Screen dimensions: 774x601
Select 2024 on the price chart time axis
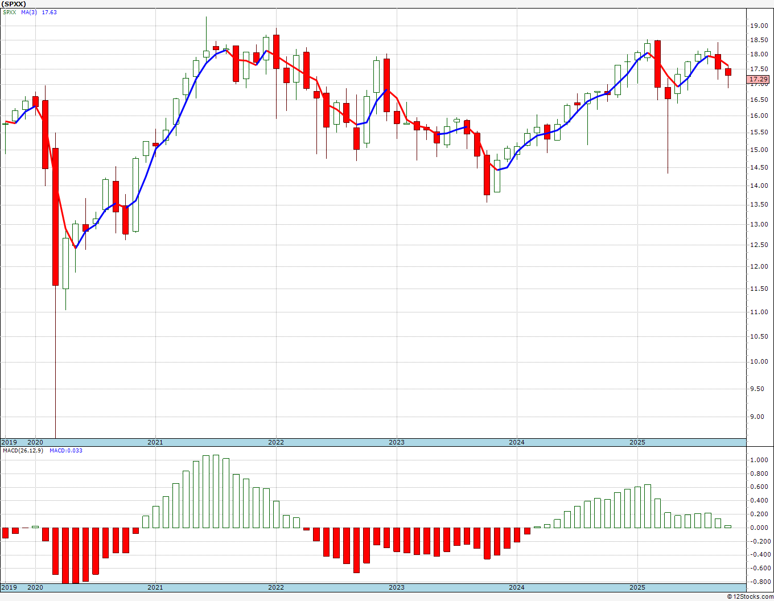click(x=517, y=442)
